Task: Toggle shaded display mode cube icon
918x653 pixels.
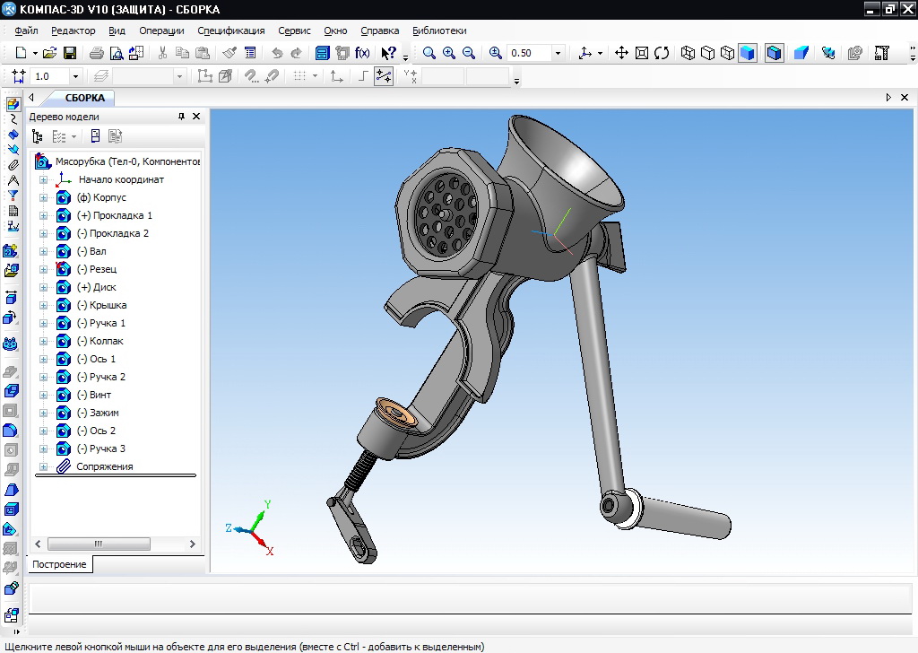Action: pyautogui.click(x=748, y=53)
